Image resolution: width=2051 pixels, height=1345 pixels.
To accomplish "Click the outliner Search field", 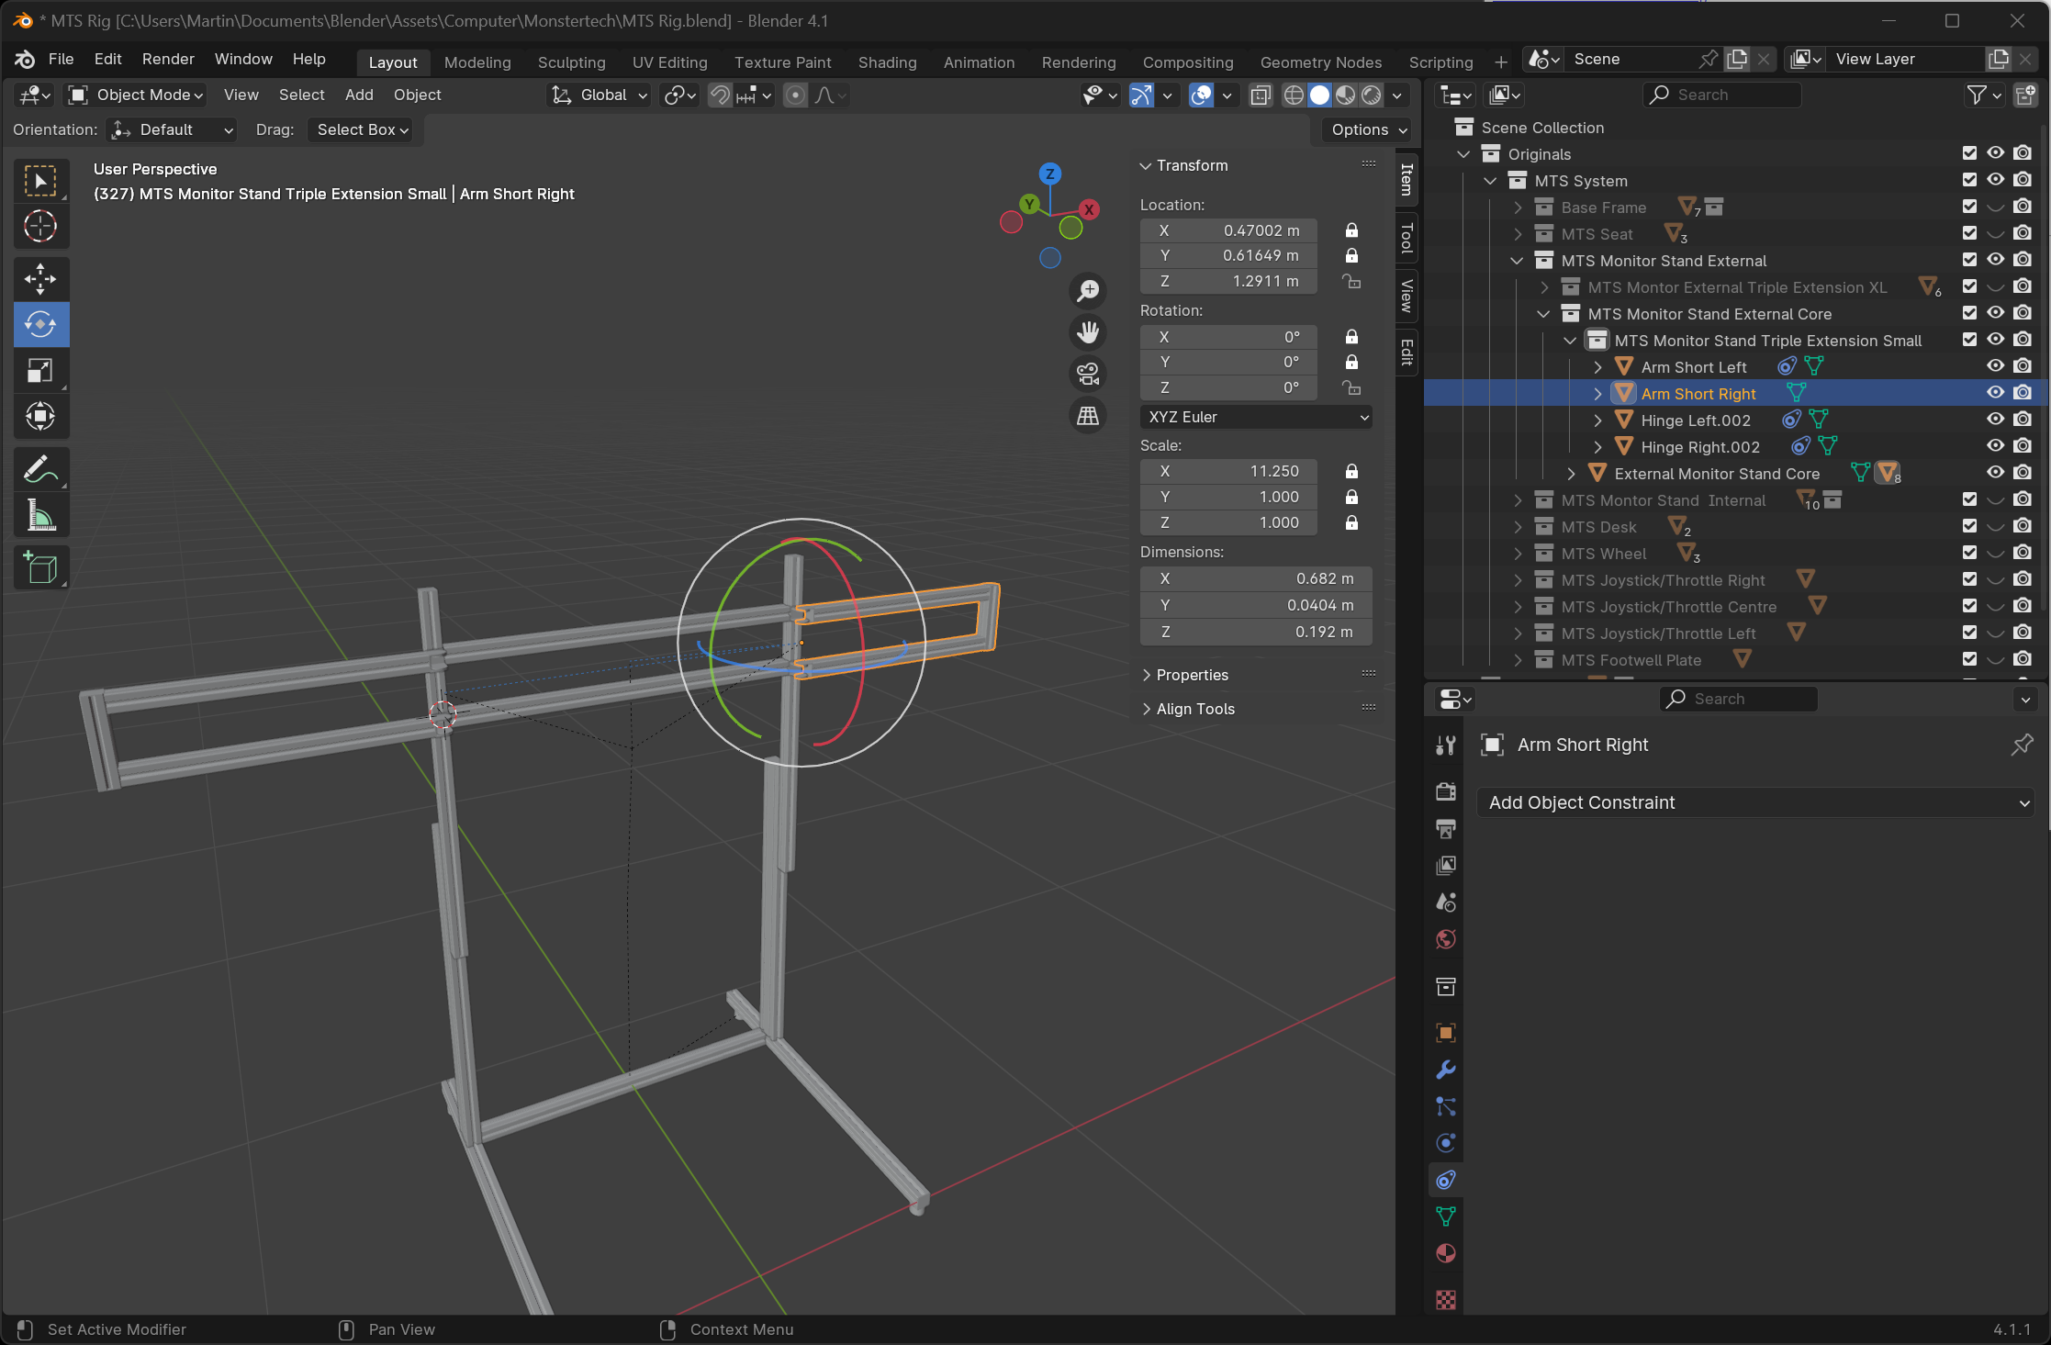I will [1721, 95].
